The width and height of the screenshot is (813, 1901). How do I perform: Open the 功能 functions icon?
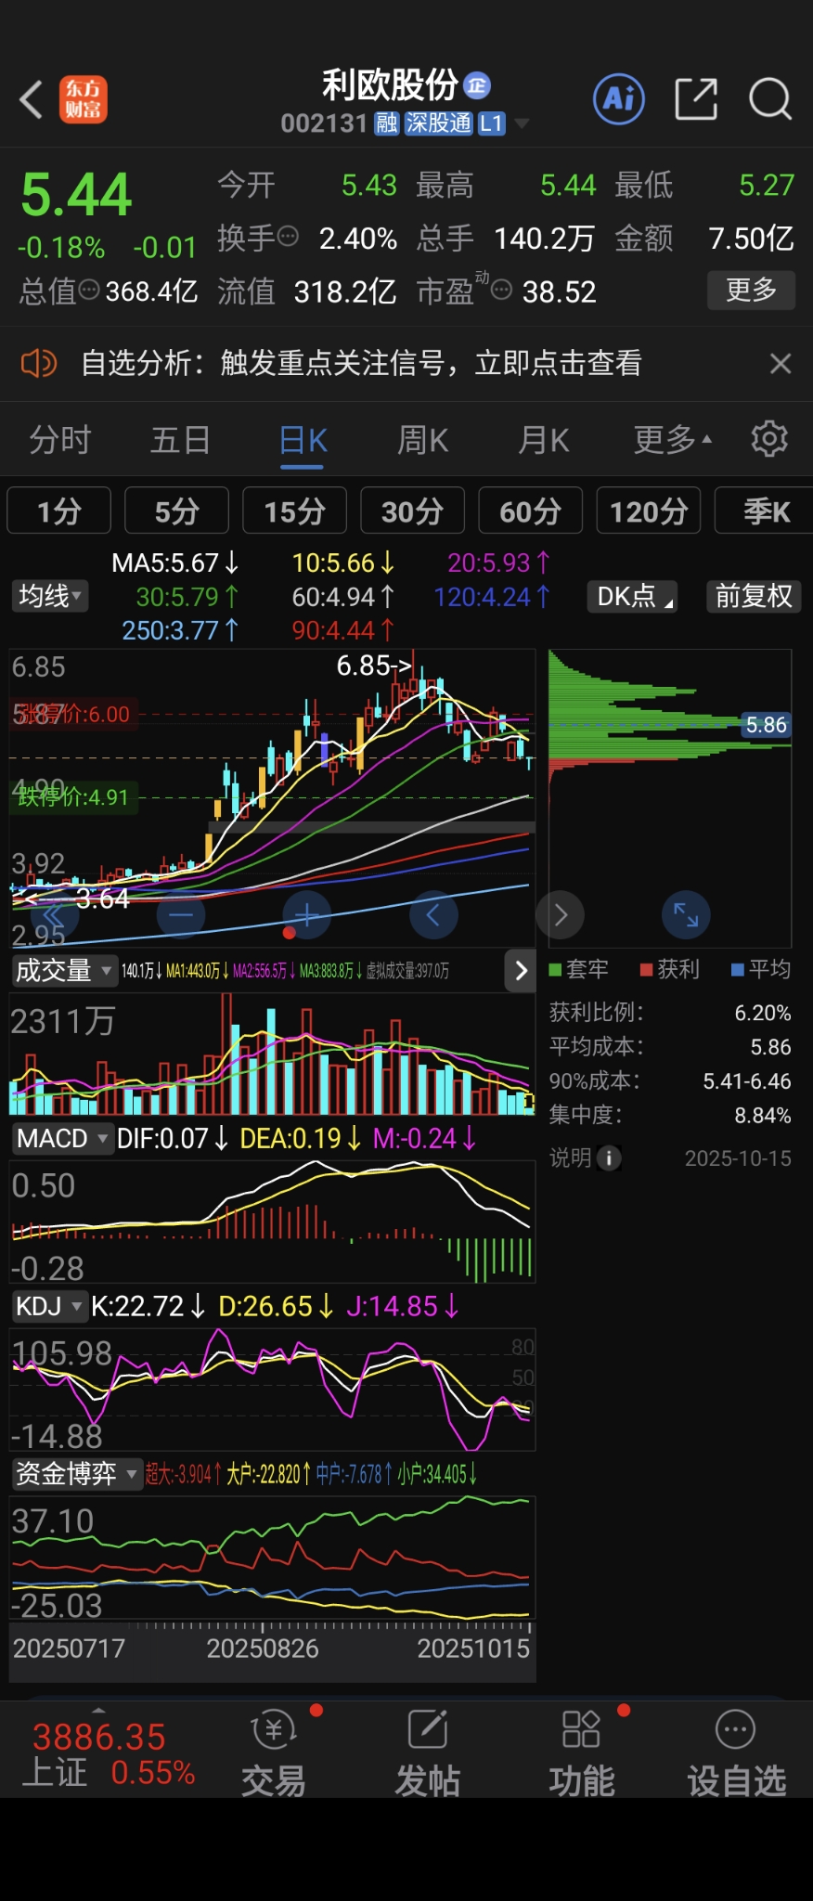click(x=582, y=1729)
